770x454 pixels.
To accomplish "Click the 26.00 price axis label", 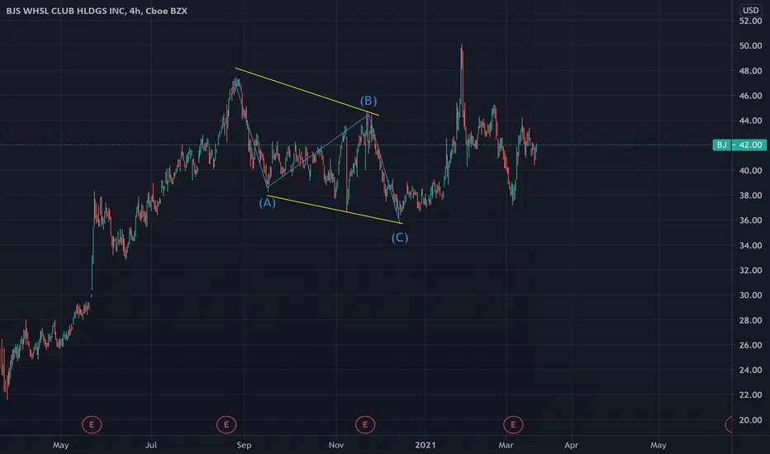I will click(x=750, y=345).
